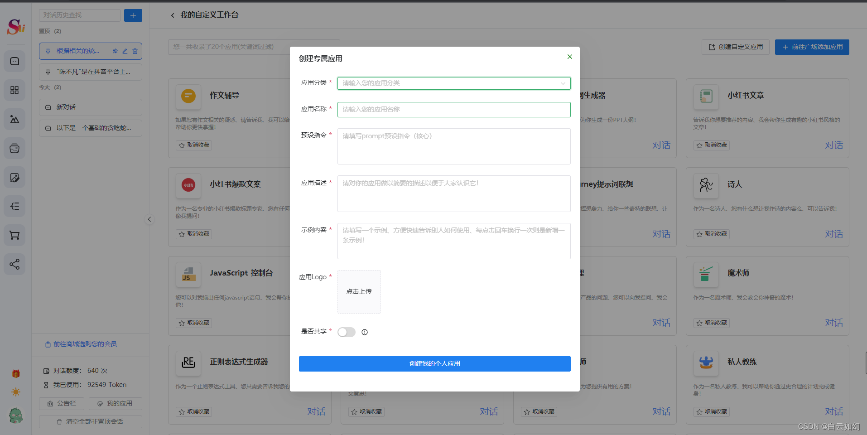Open the image drawing icon in sidebar

pyautogui.click(x=14, y=119)
